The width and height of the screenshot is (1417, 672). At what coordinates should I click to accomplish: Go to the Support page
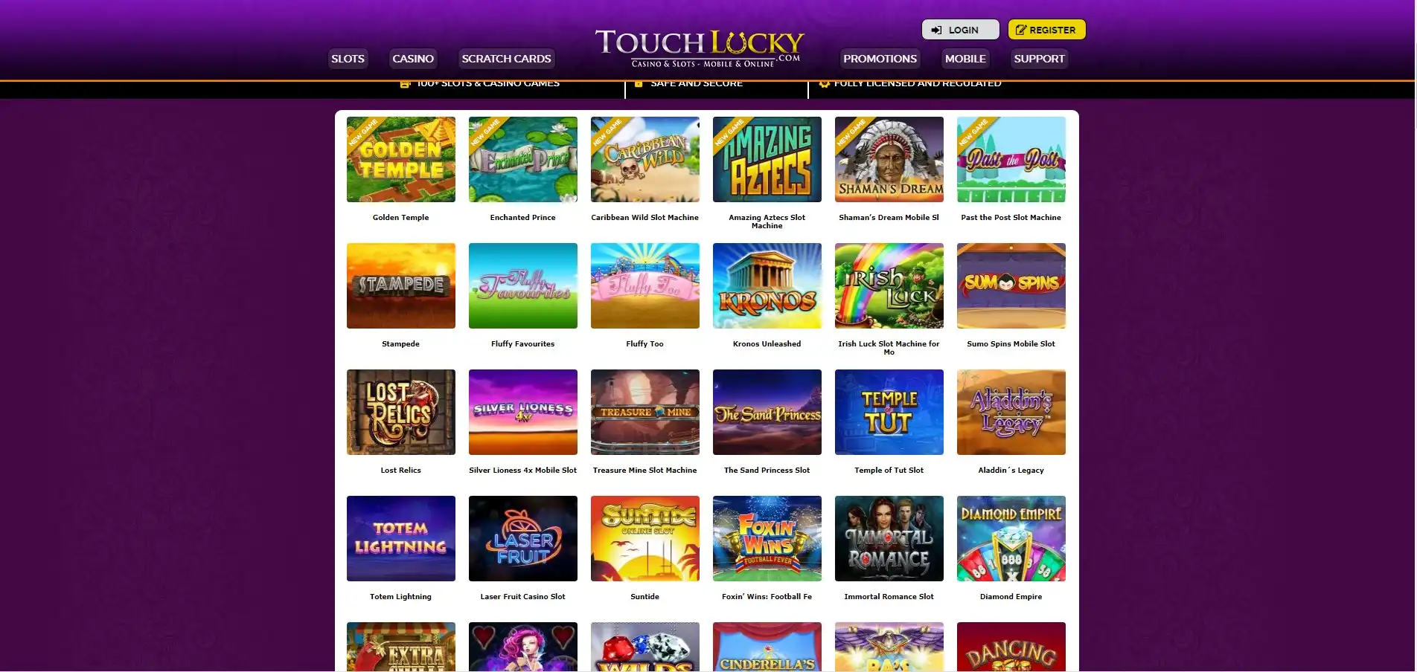pyautogui.click(x=1039, y=59)
